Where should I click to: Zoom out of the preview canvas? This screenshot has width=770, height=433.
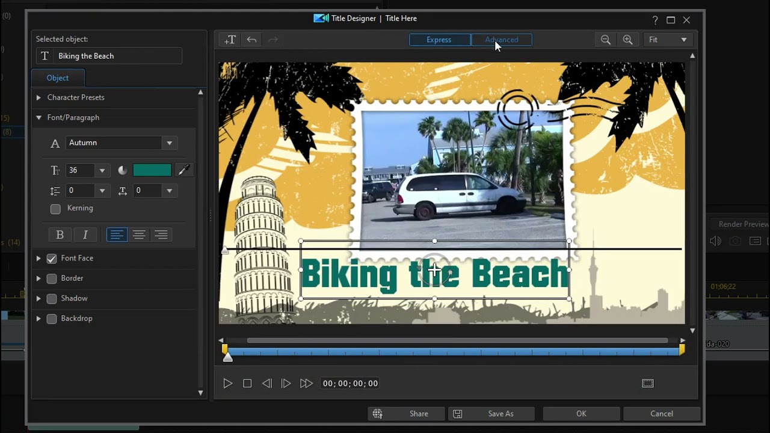pyautogui.click(x=606, y=40)
